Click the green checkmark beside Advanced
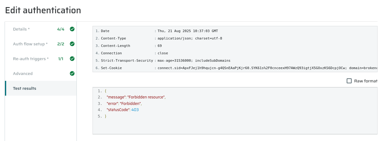The width and height of the screenshot is (380, 141). (72, 73)
